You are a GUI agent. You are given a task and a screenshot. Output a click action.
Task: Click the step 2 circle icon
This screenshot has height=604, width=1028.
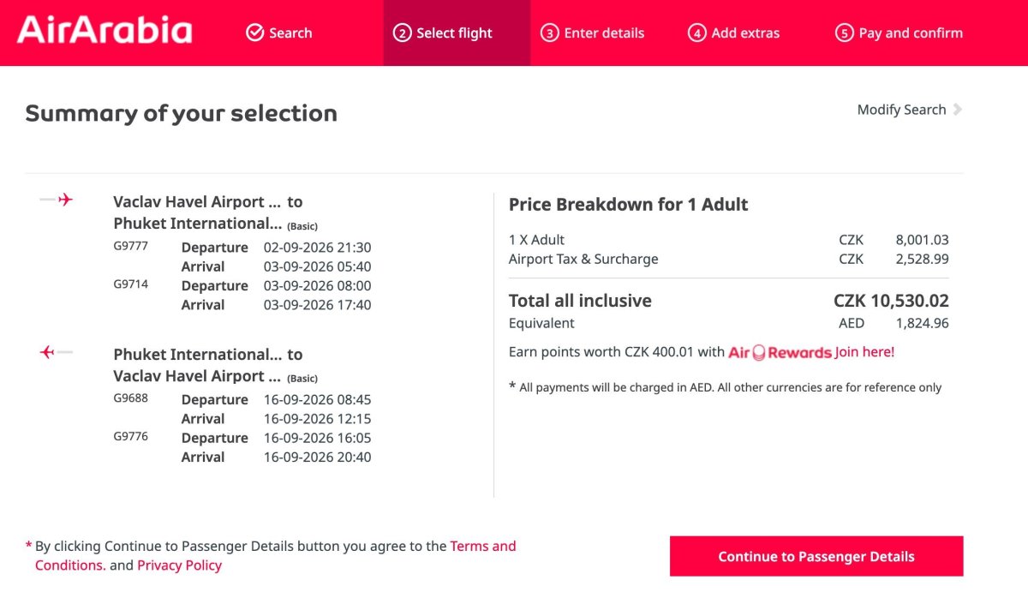tap(402, 33)
